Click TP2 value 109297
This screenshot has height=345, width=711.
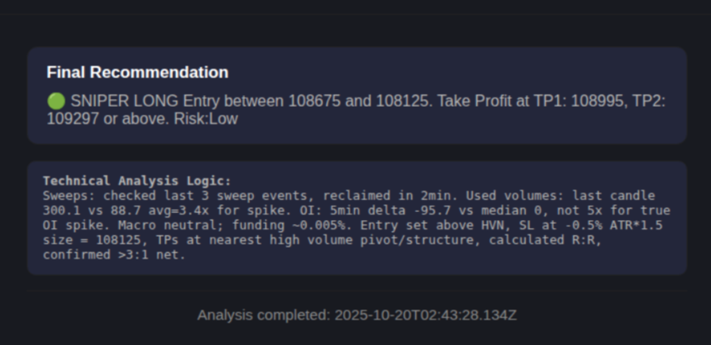72,119
